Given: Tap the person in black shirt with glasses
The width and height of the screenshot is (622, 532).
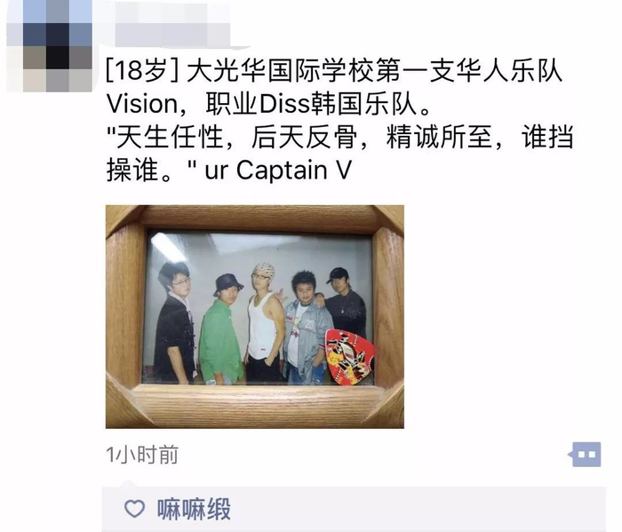Looking at the screenshot, I should 174,322.
